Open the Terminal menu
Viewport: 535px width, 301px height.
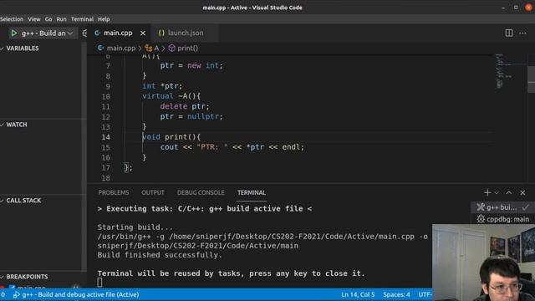tap(82, 19)
